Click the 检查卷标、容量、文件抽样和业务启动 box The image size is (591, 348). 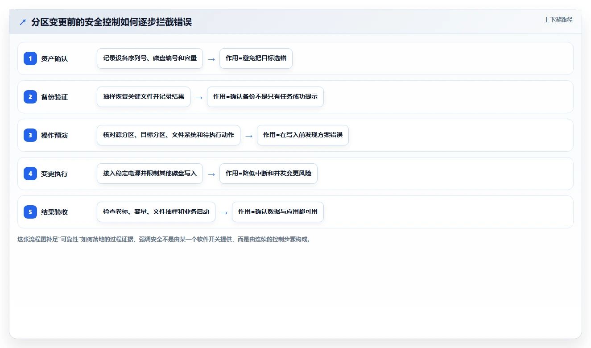pos(156,212)
